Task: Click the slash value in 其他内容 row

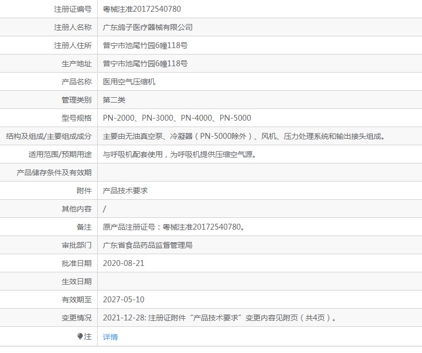Action: pos(104,209)
